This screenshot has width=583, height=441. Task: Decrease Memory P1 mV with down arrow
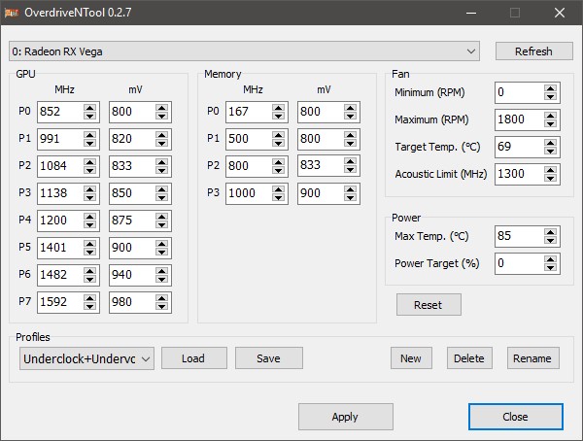coord(350,143)
